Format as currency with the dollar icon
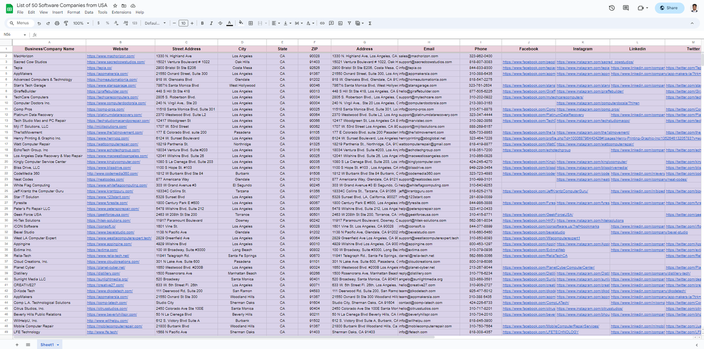Image resolution: width=704 pixels, height=349 pixels. pyautogui.click(x=99, y=23)
